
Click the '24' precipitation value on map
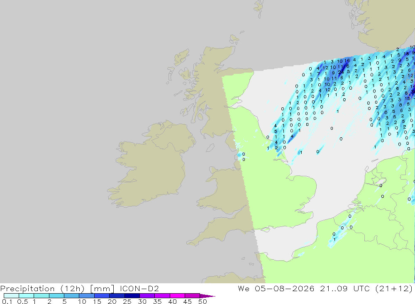pos(341,72)
